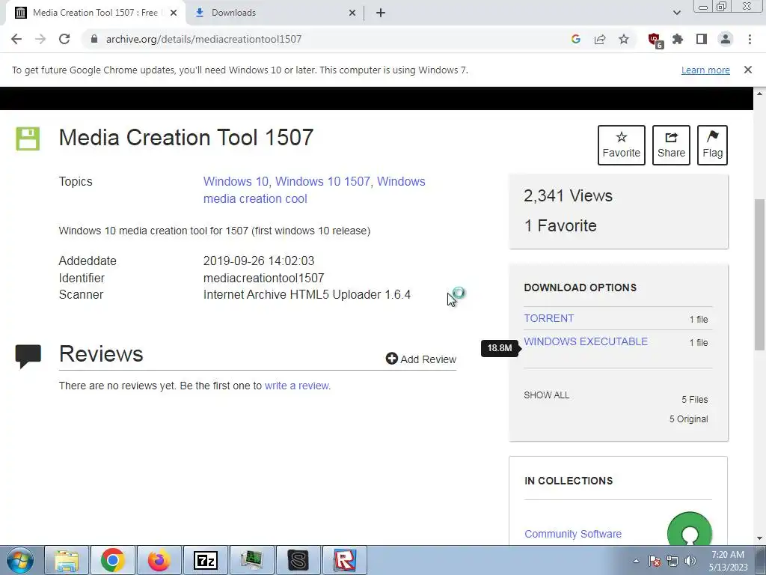Go back using browser back arrow

[x=16, y=39]
